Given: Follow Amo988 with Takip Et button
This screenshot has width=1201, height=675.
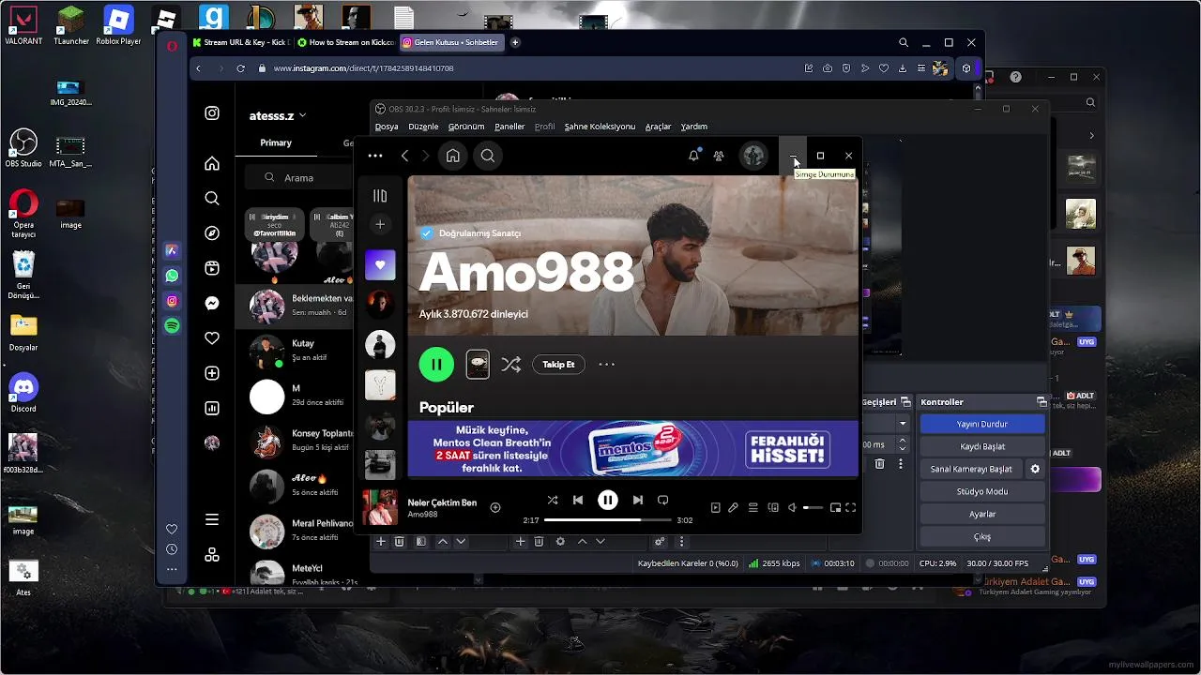Looking at the screenshot, I should (558, 365).
